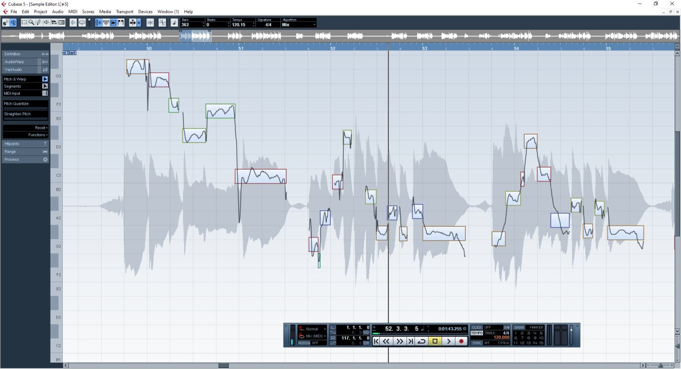681x369 pixels.
Task: Click the Audition play icon
Action: [73, 23]
